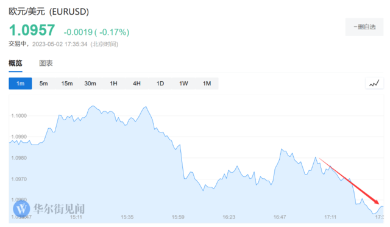Show the 1D daily chart
The image size is (390, 227).
pos(160,84)
